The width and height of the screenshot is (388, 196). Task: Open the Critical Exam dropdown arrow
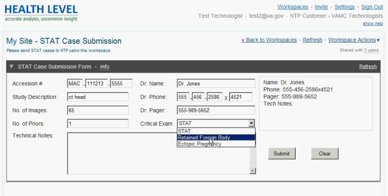(252, 123)
